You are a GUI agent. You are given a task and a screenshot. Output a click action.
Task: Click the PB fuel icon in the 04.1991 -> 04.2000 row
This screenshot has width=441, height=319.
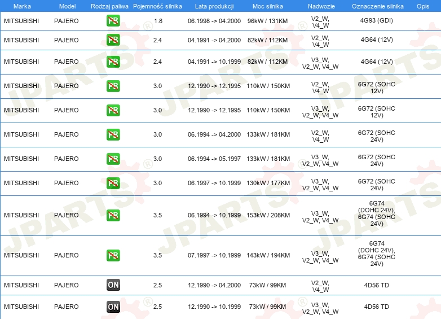point(113,40)
